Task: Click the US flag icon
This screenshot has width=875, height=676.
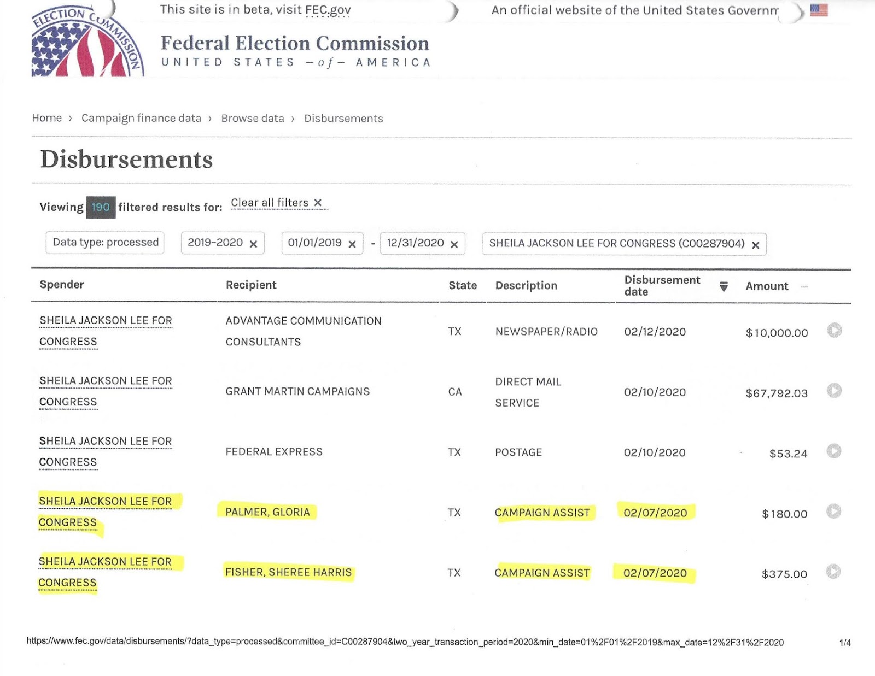Action: 819,10
